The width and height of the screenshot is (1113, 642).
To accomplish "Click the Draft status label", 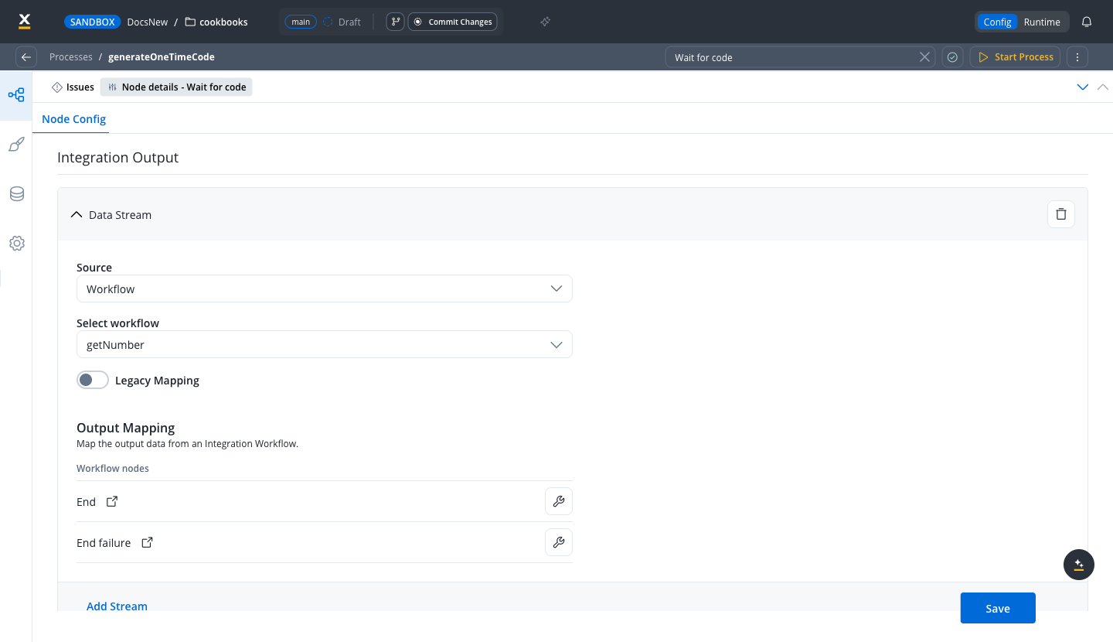I will click(349, 22).
